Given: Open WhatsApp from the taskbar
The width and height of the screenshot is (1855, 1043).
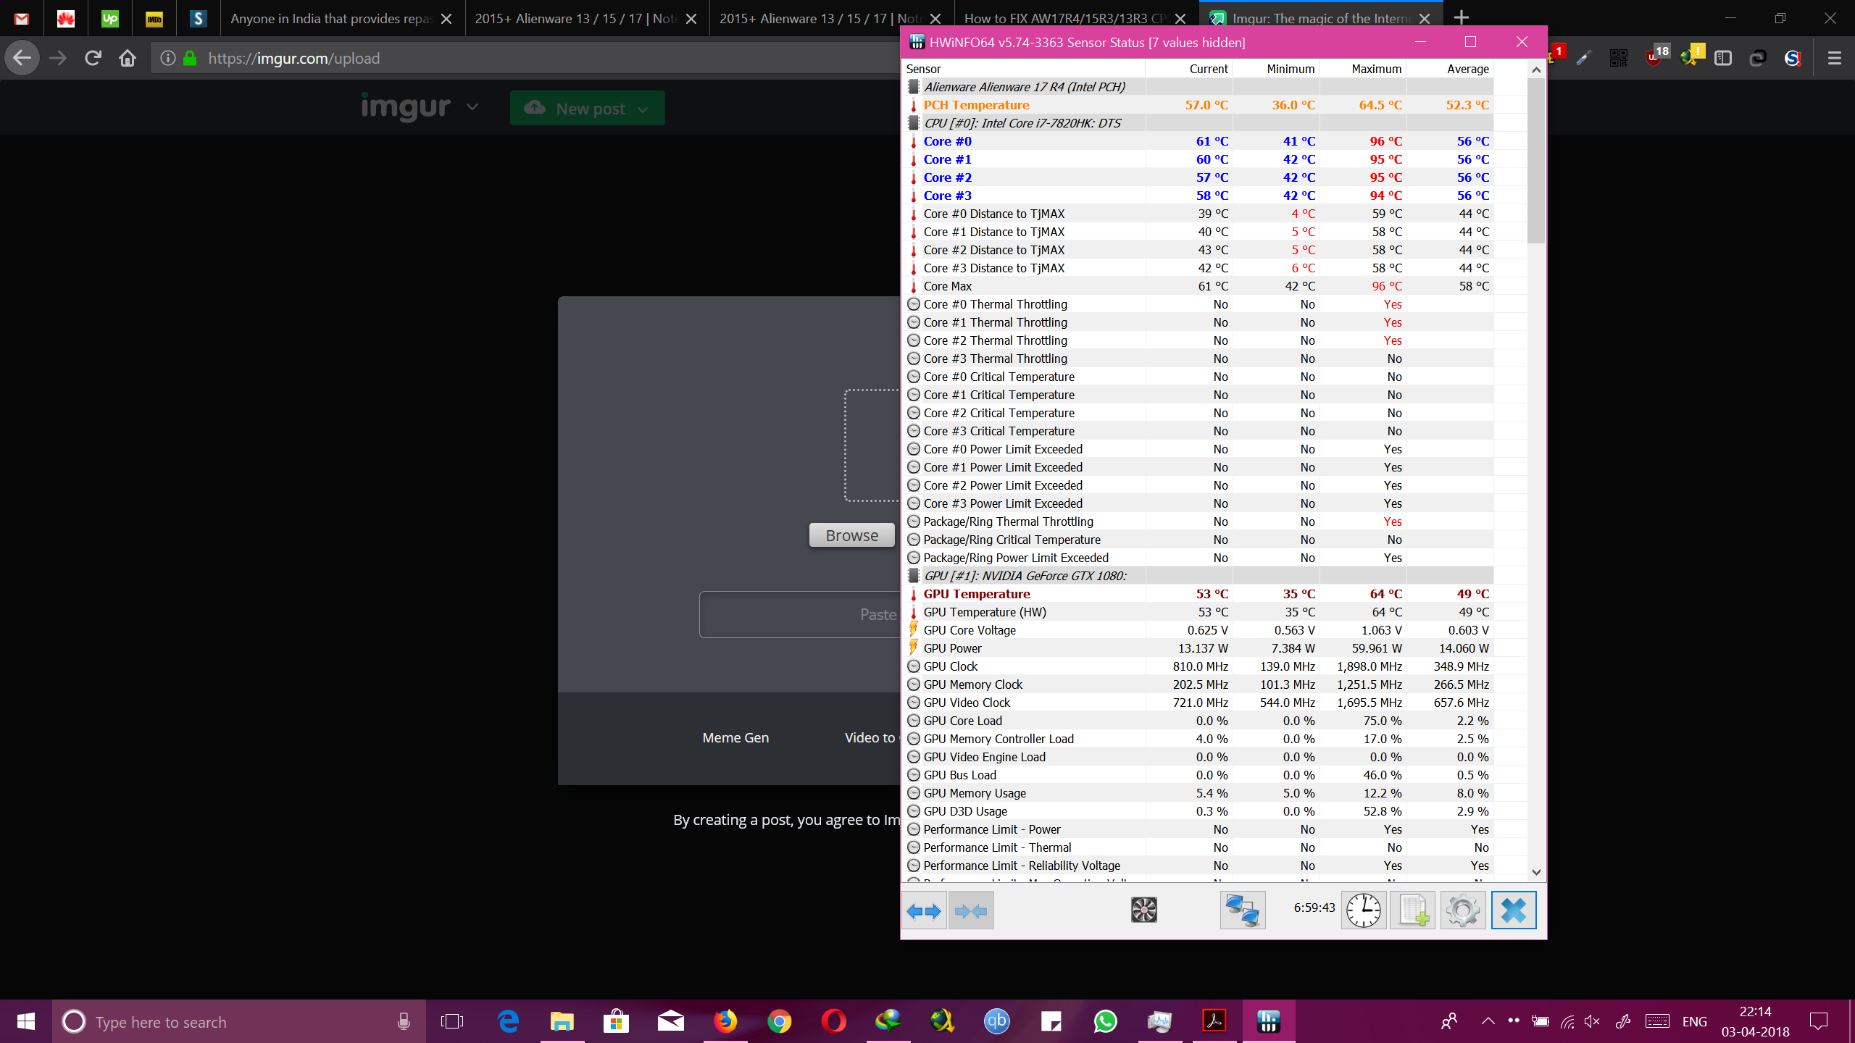Looking at the screenshot, I should [x=1106, y=1021].
